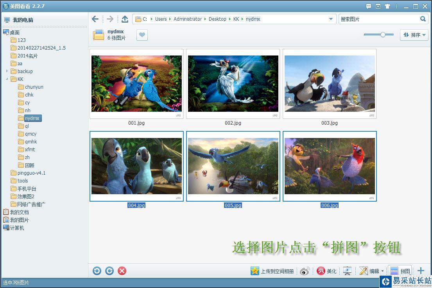Screen dimensions: 432x288
Task: Click the 美化 beautify button label
Action: click(332, 271)
